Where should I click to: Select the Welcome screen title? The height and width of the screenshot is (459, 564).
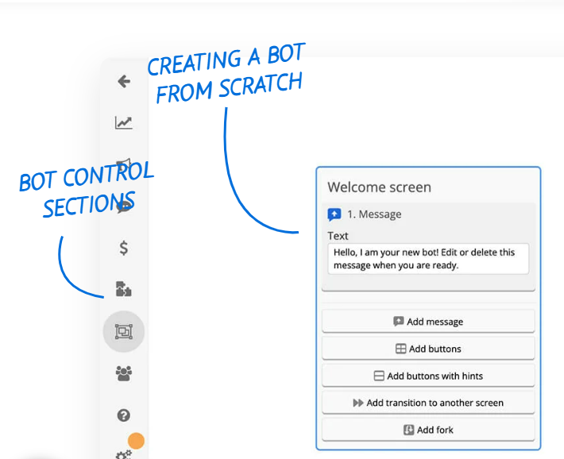click(379, 187)
